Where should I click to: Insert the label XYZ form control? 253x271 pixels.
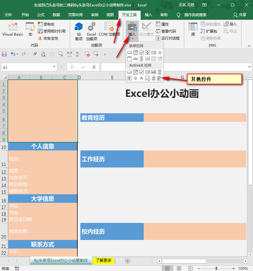pos(129,58)
